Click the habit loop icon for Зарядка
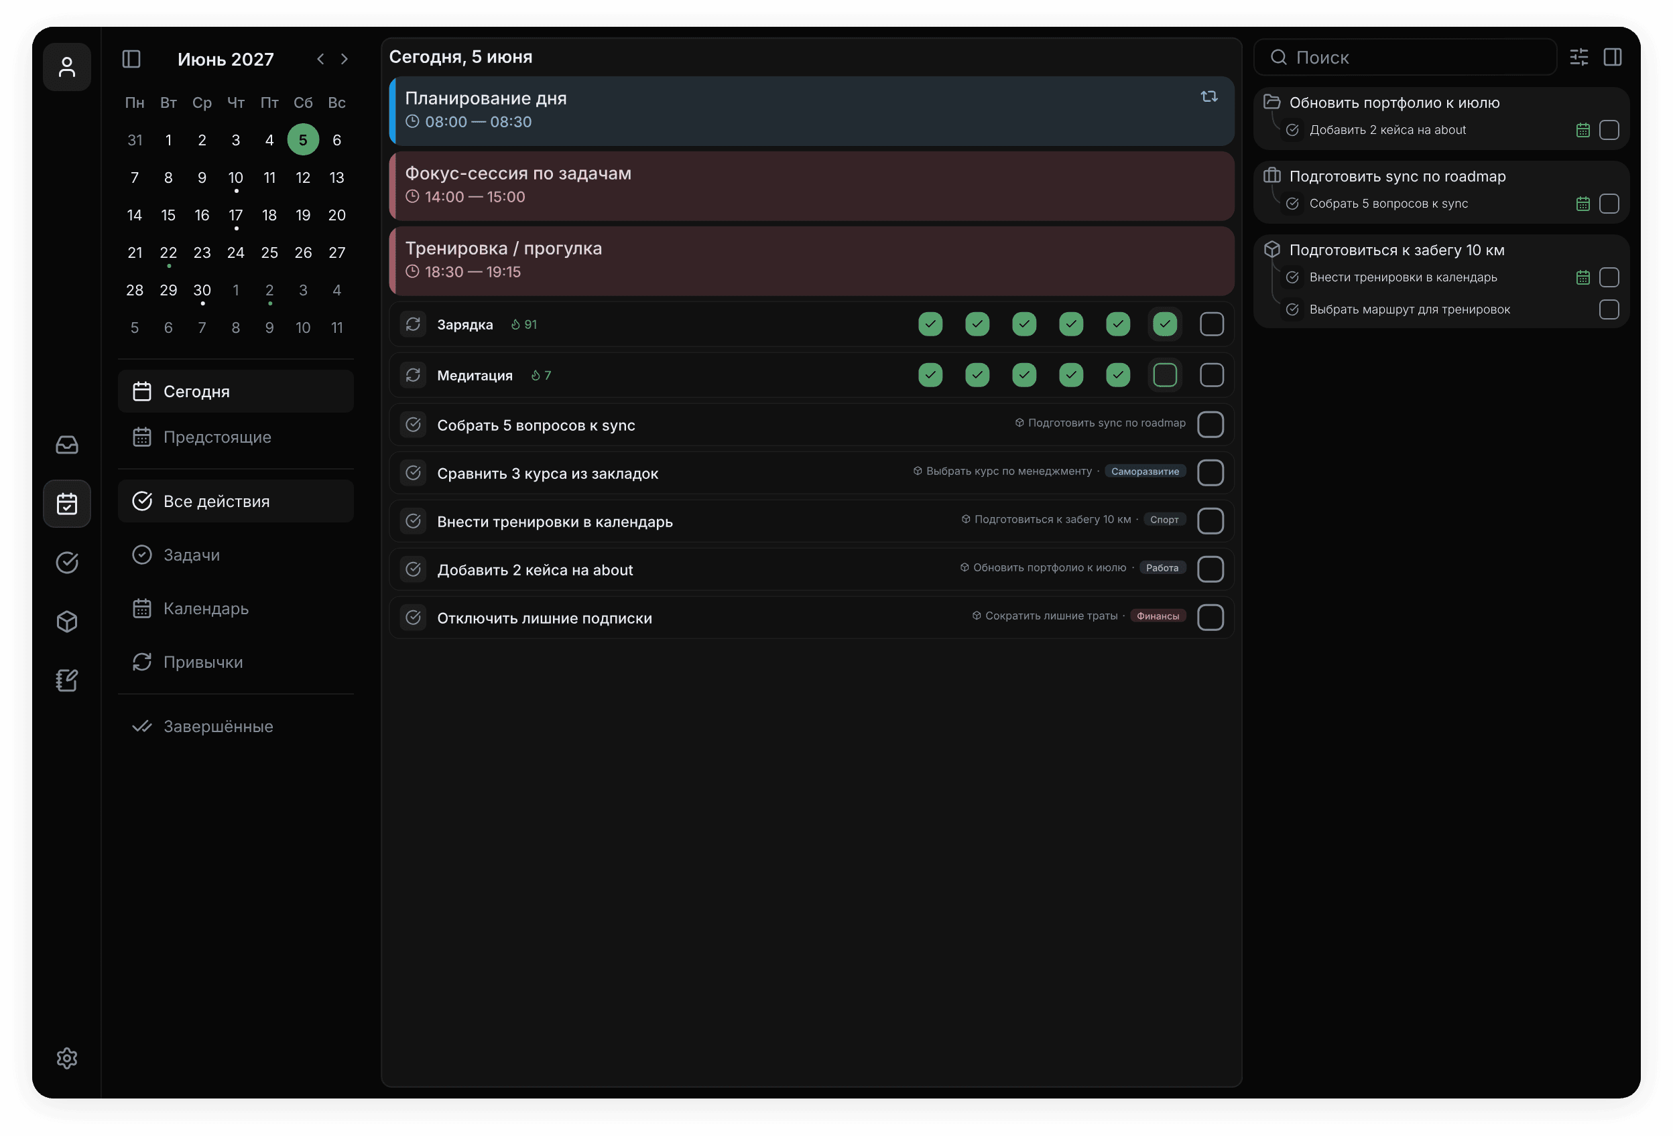This screenshot has width=1673, height=1136. (413, 324)
